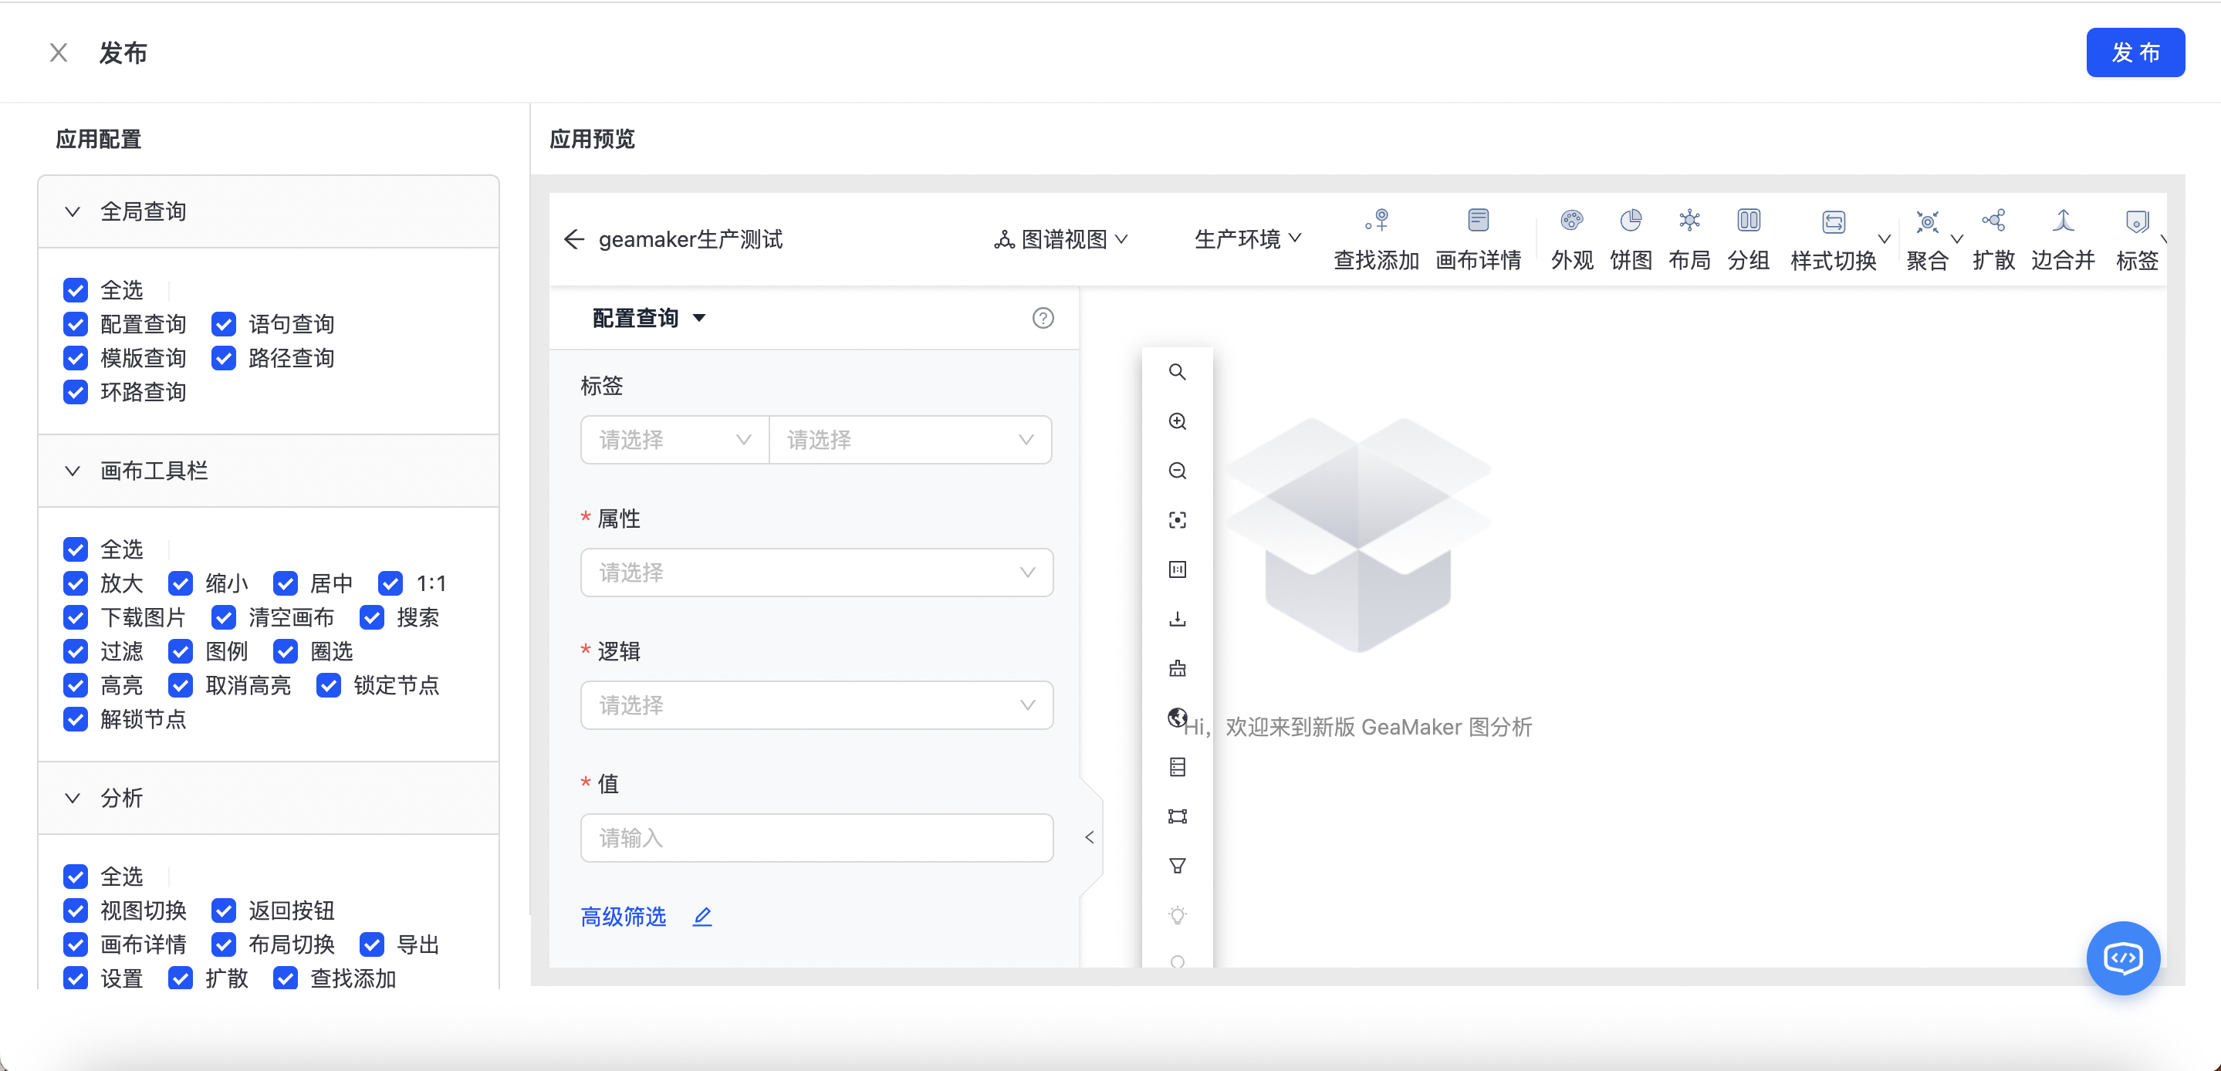2221x1071 pixels.
Task: Toggle 全选 checkbox under 画布工具栏
Action: coord(75,550)
